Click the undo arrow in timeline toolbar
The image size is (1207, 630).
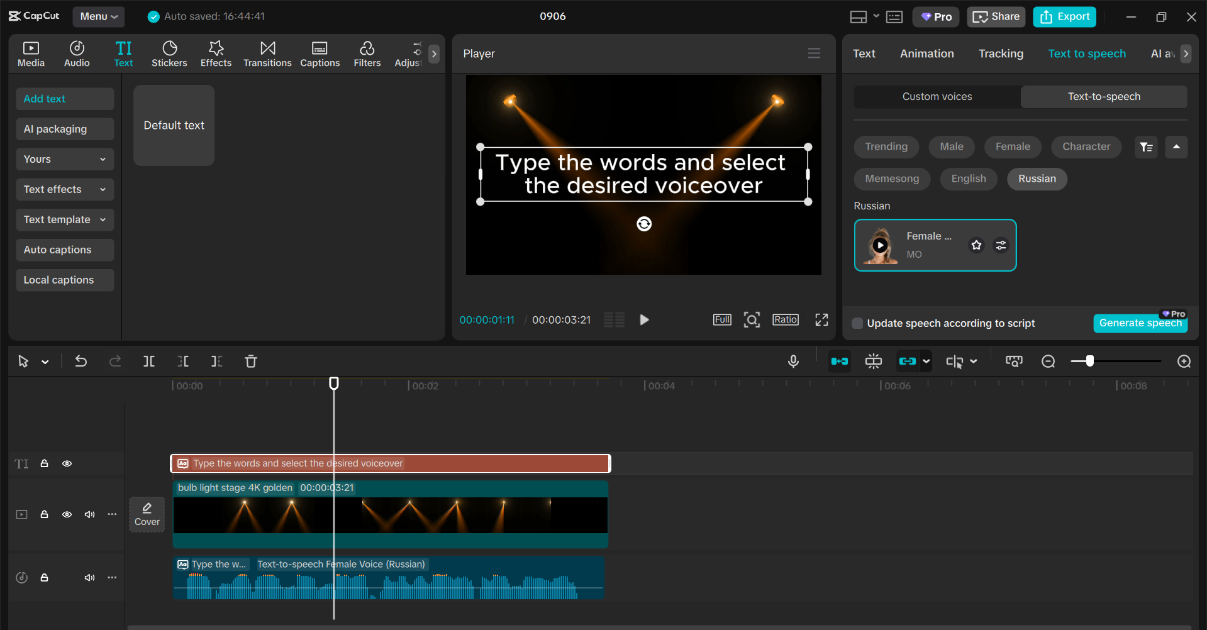pyautogui.click(x=81, y=361)
